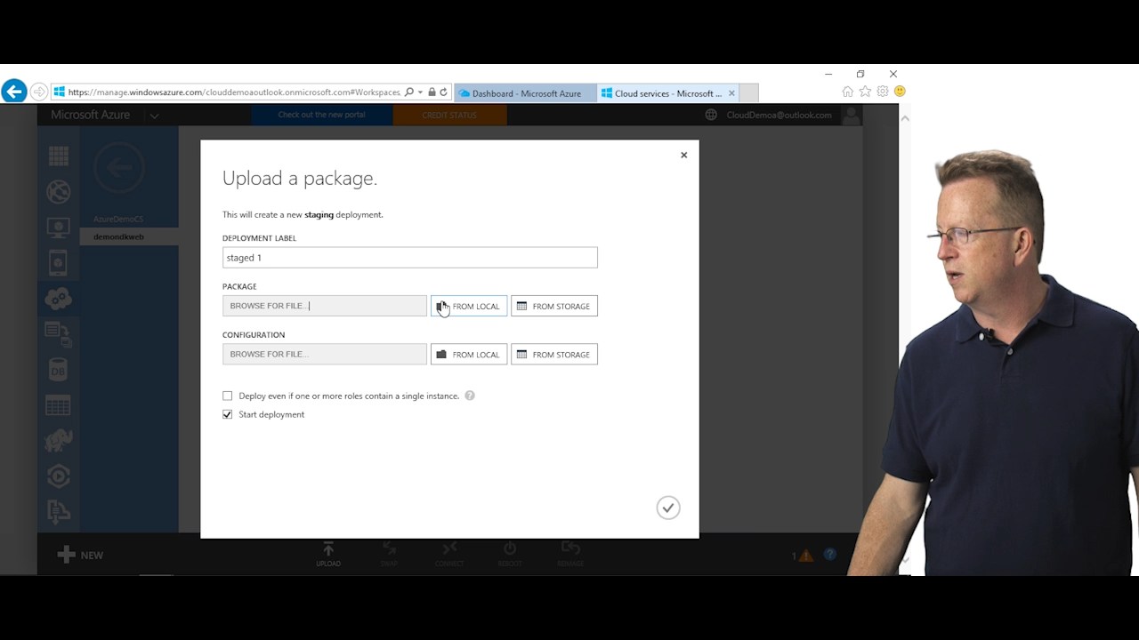
Task: Open browser Tools gear icon
Action: [883, 92]
